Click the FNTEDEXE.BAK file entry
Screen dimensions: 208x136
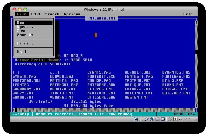tap(101, 85)
